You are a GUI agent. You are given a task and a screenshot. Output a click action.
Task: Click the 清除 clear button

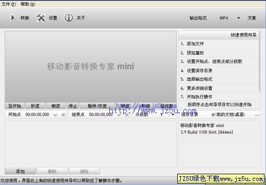click(84, 171)
